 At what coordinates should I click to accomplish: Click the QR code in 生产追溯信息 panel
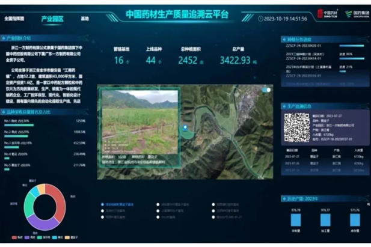tap(295, 125)
